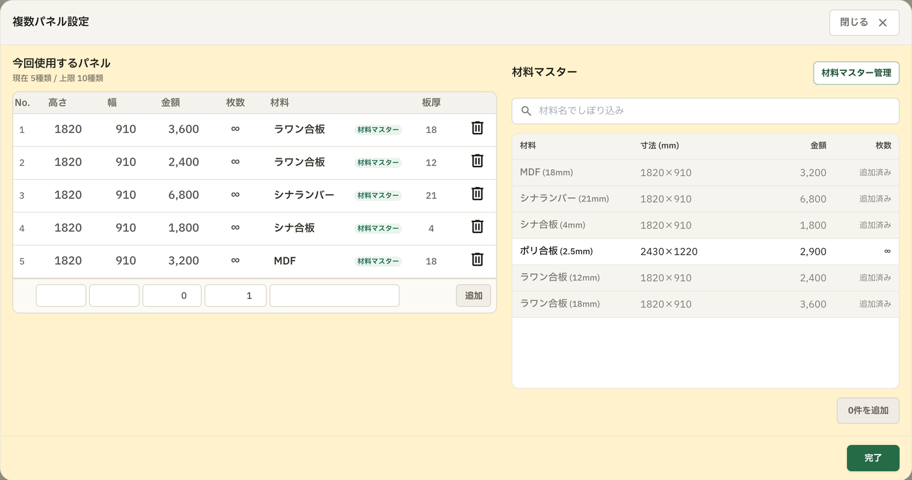Click the 2,400 price in panel row 2
Image resolution: width=912 pixels, height=480 pixels.
click(x=184, y=162)
